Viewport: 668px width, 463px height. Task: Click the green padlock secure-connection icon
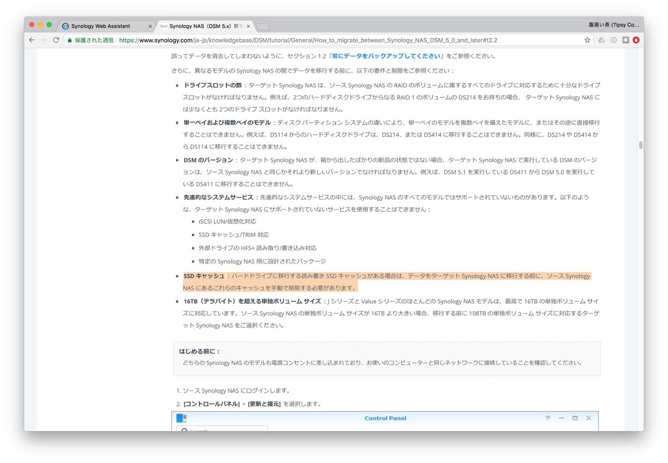[x=70, y=40]
